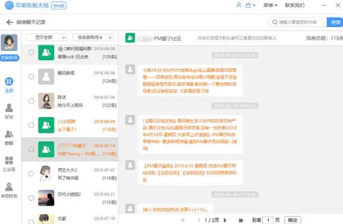The height and width of the screenshot is (224, 343).
Task: Click the account avatar picture in sidebar
Action: [x=9, y=43]
